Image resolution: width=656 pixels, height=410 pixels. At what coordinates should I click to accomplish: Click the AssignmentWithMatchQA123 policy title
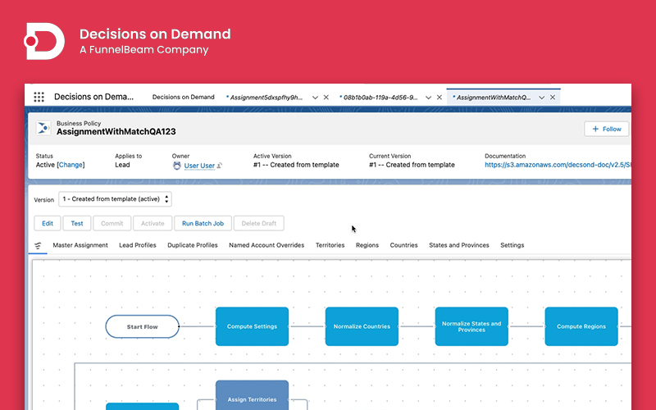[116, 131]
